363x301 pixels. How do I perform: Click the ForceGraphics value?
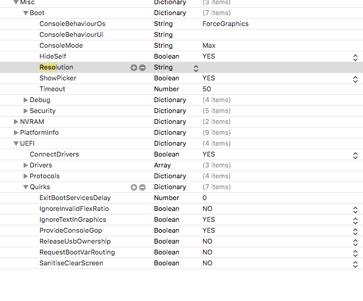click(225, 24)
